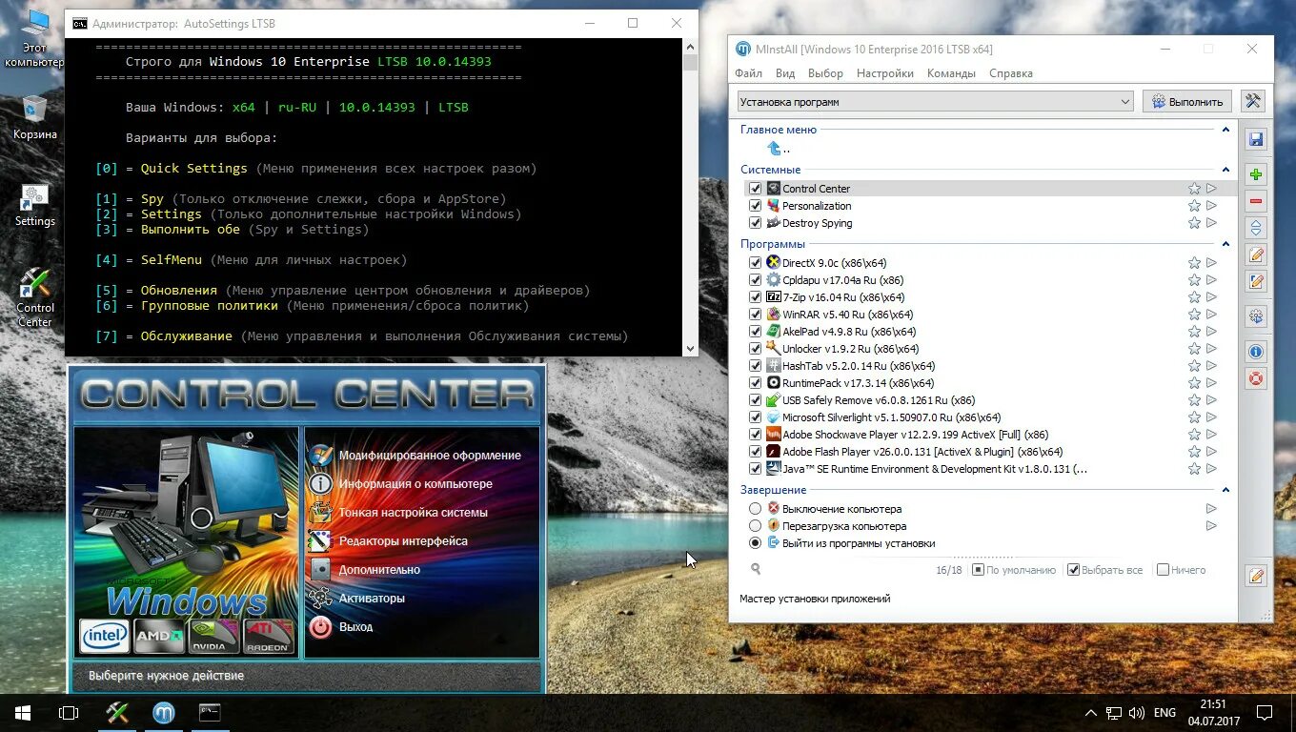Image resolution: width=1296 pixels, height=732 pixels.
Task: Click the save icon in MInstAll sidebar
Action: tap(1256, 140)
